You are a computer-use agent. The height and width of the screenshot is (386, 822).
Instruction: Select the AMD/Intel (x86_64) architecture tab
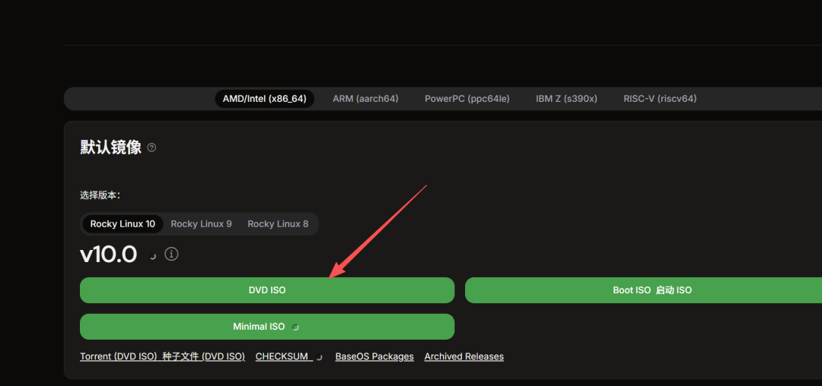[264, 98]
